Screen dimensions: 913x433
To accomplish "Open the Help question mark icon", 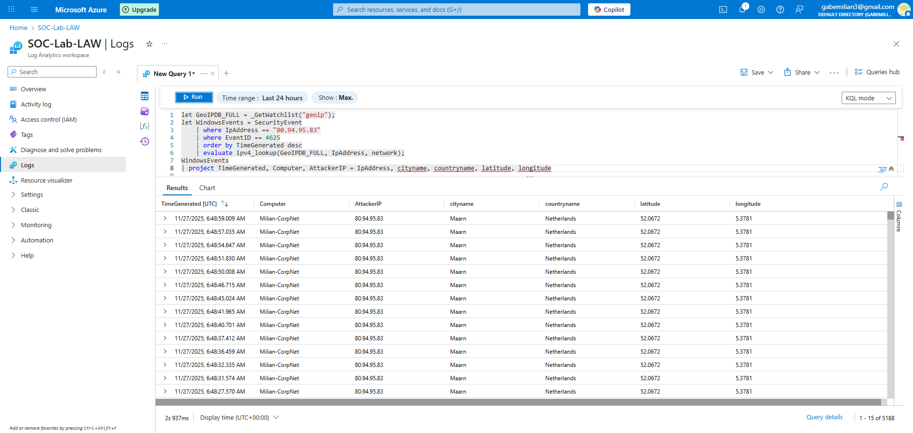I will tap(780, 10).
